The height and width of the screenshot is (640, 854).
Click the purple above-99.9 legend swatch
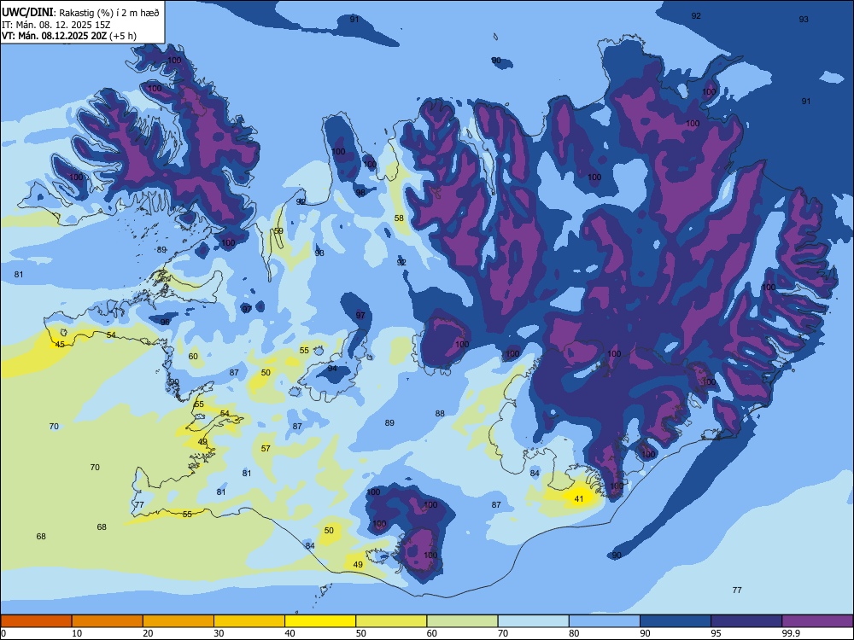click(x=817, y=621)
